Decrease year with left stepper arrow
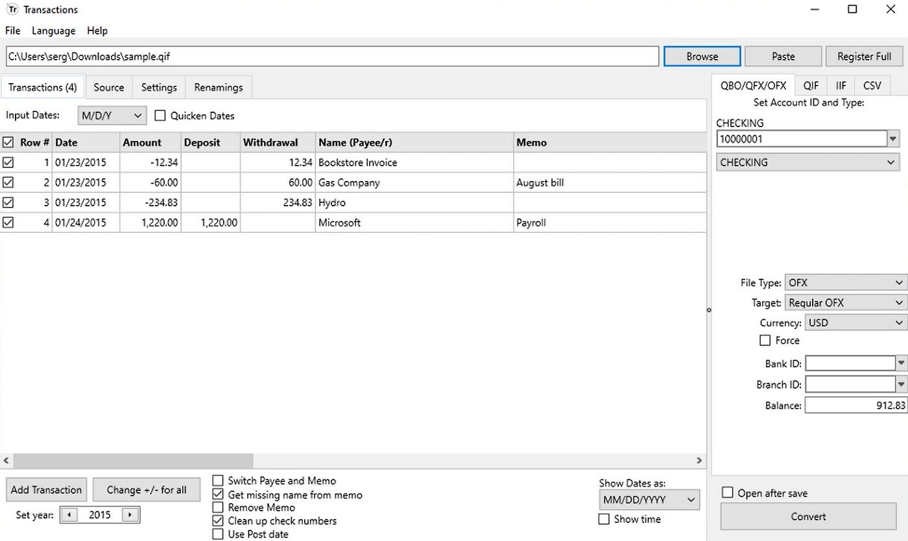This screenshot has width=908, height=541. pos(69,515)
